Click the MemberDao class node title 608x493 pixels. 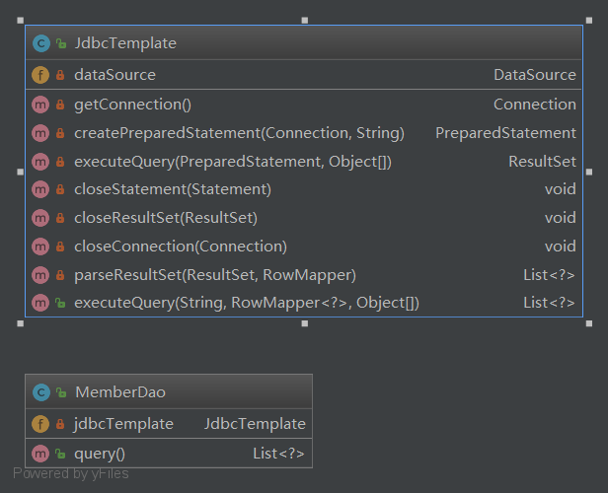[119, 392]
